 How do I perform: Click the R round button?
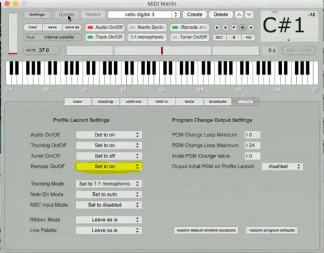(x=242, y=27)
